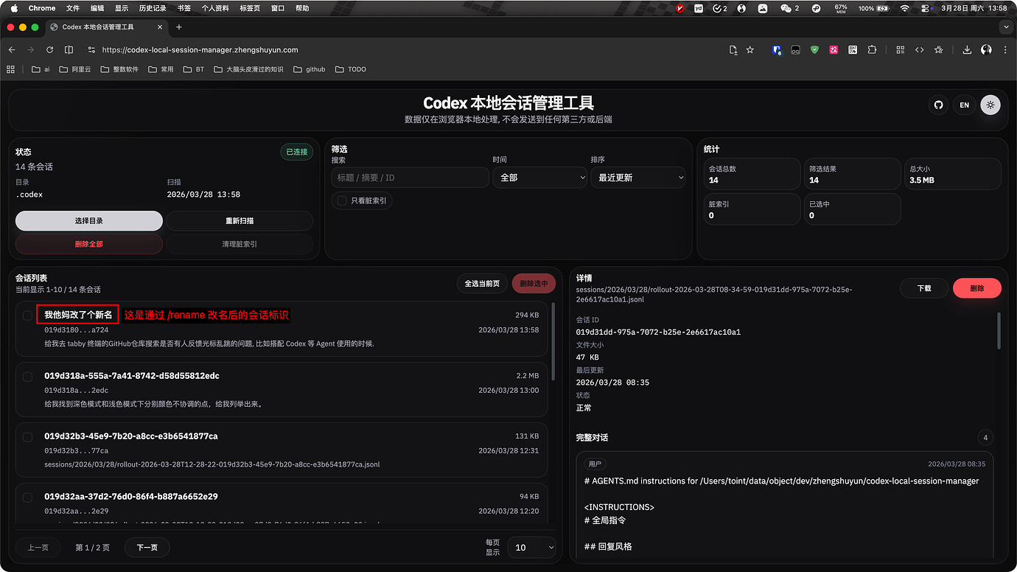Open the TODO bookmarks folder
Viewport: 1017px width, 572px height.
click(x=351, y=69)
